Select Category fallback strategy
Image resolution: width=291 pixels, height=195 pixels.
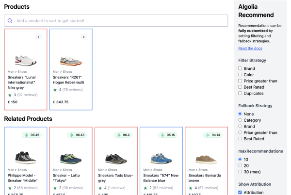[240, 120]
